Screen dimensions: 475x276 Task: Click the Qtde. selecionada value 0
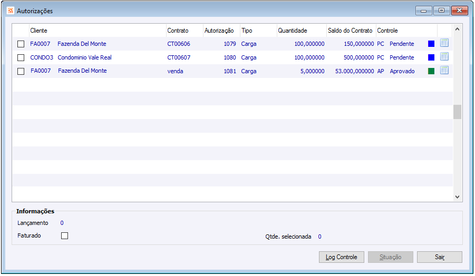point(319,236)
